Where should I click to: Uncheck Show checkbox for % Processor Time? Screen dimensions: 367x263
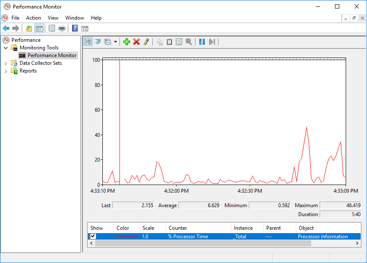[93, 237]
